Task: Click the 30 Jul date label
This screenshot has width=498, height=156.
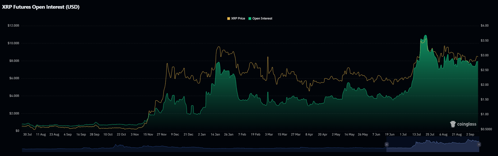Action: click(27, 134)
